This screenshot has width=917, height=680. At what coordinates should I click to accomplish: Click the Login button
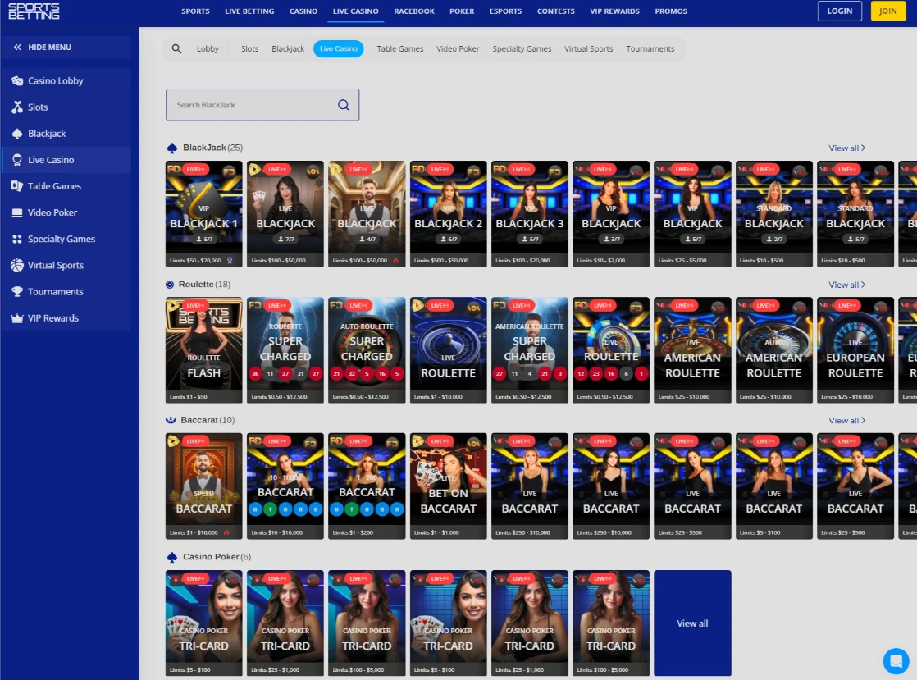click(x=839, y=11)
